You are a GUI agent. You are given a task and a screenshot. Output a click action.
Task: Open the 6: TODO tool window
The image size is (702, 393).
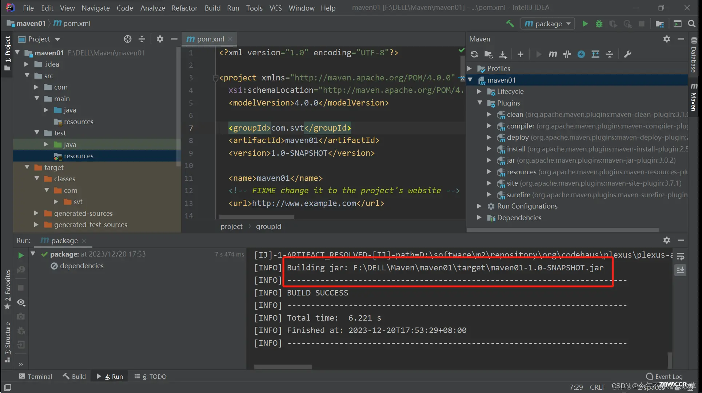coord(150,376)
